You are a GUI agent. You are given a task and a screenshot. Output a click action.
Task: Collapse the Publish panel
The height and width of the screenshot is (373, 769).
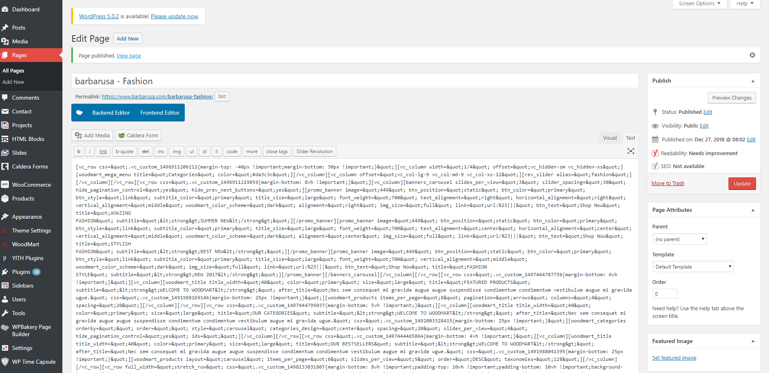coord(753,81)
